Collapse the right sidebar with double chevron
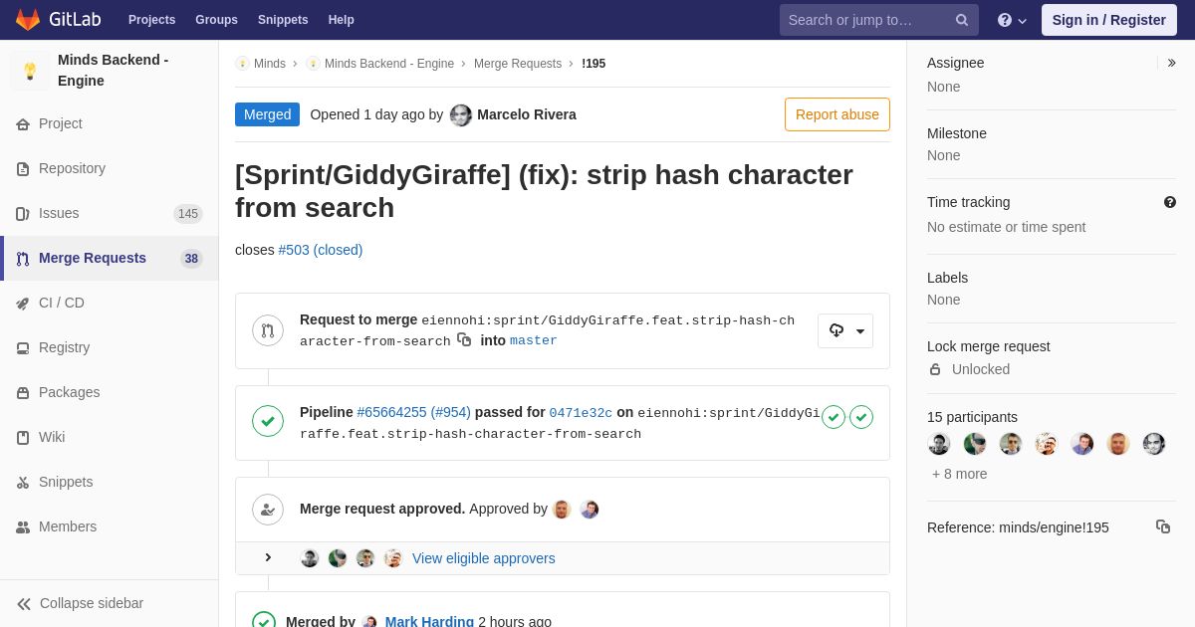Image resolution: width=1195 pixels, height=627 pixels. (1171, 63)
